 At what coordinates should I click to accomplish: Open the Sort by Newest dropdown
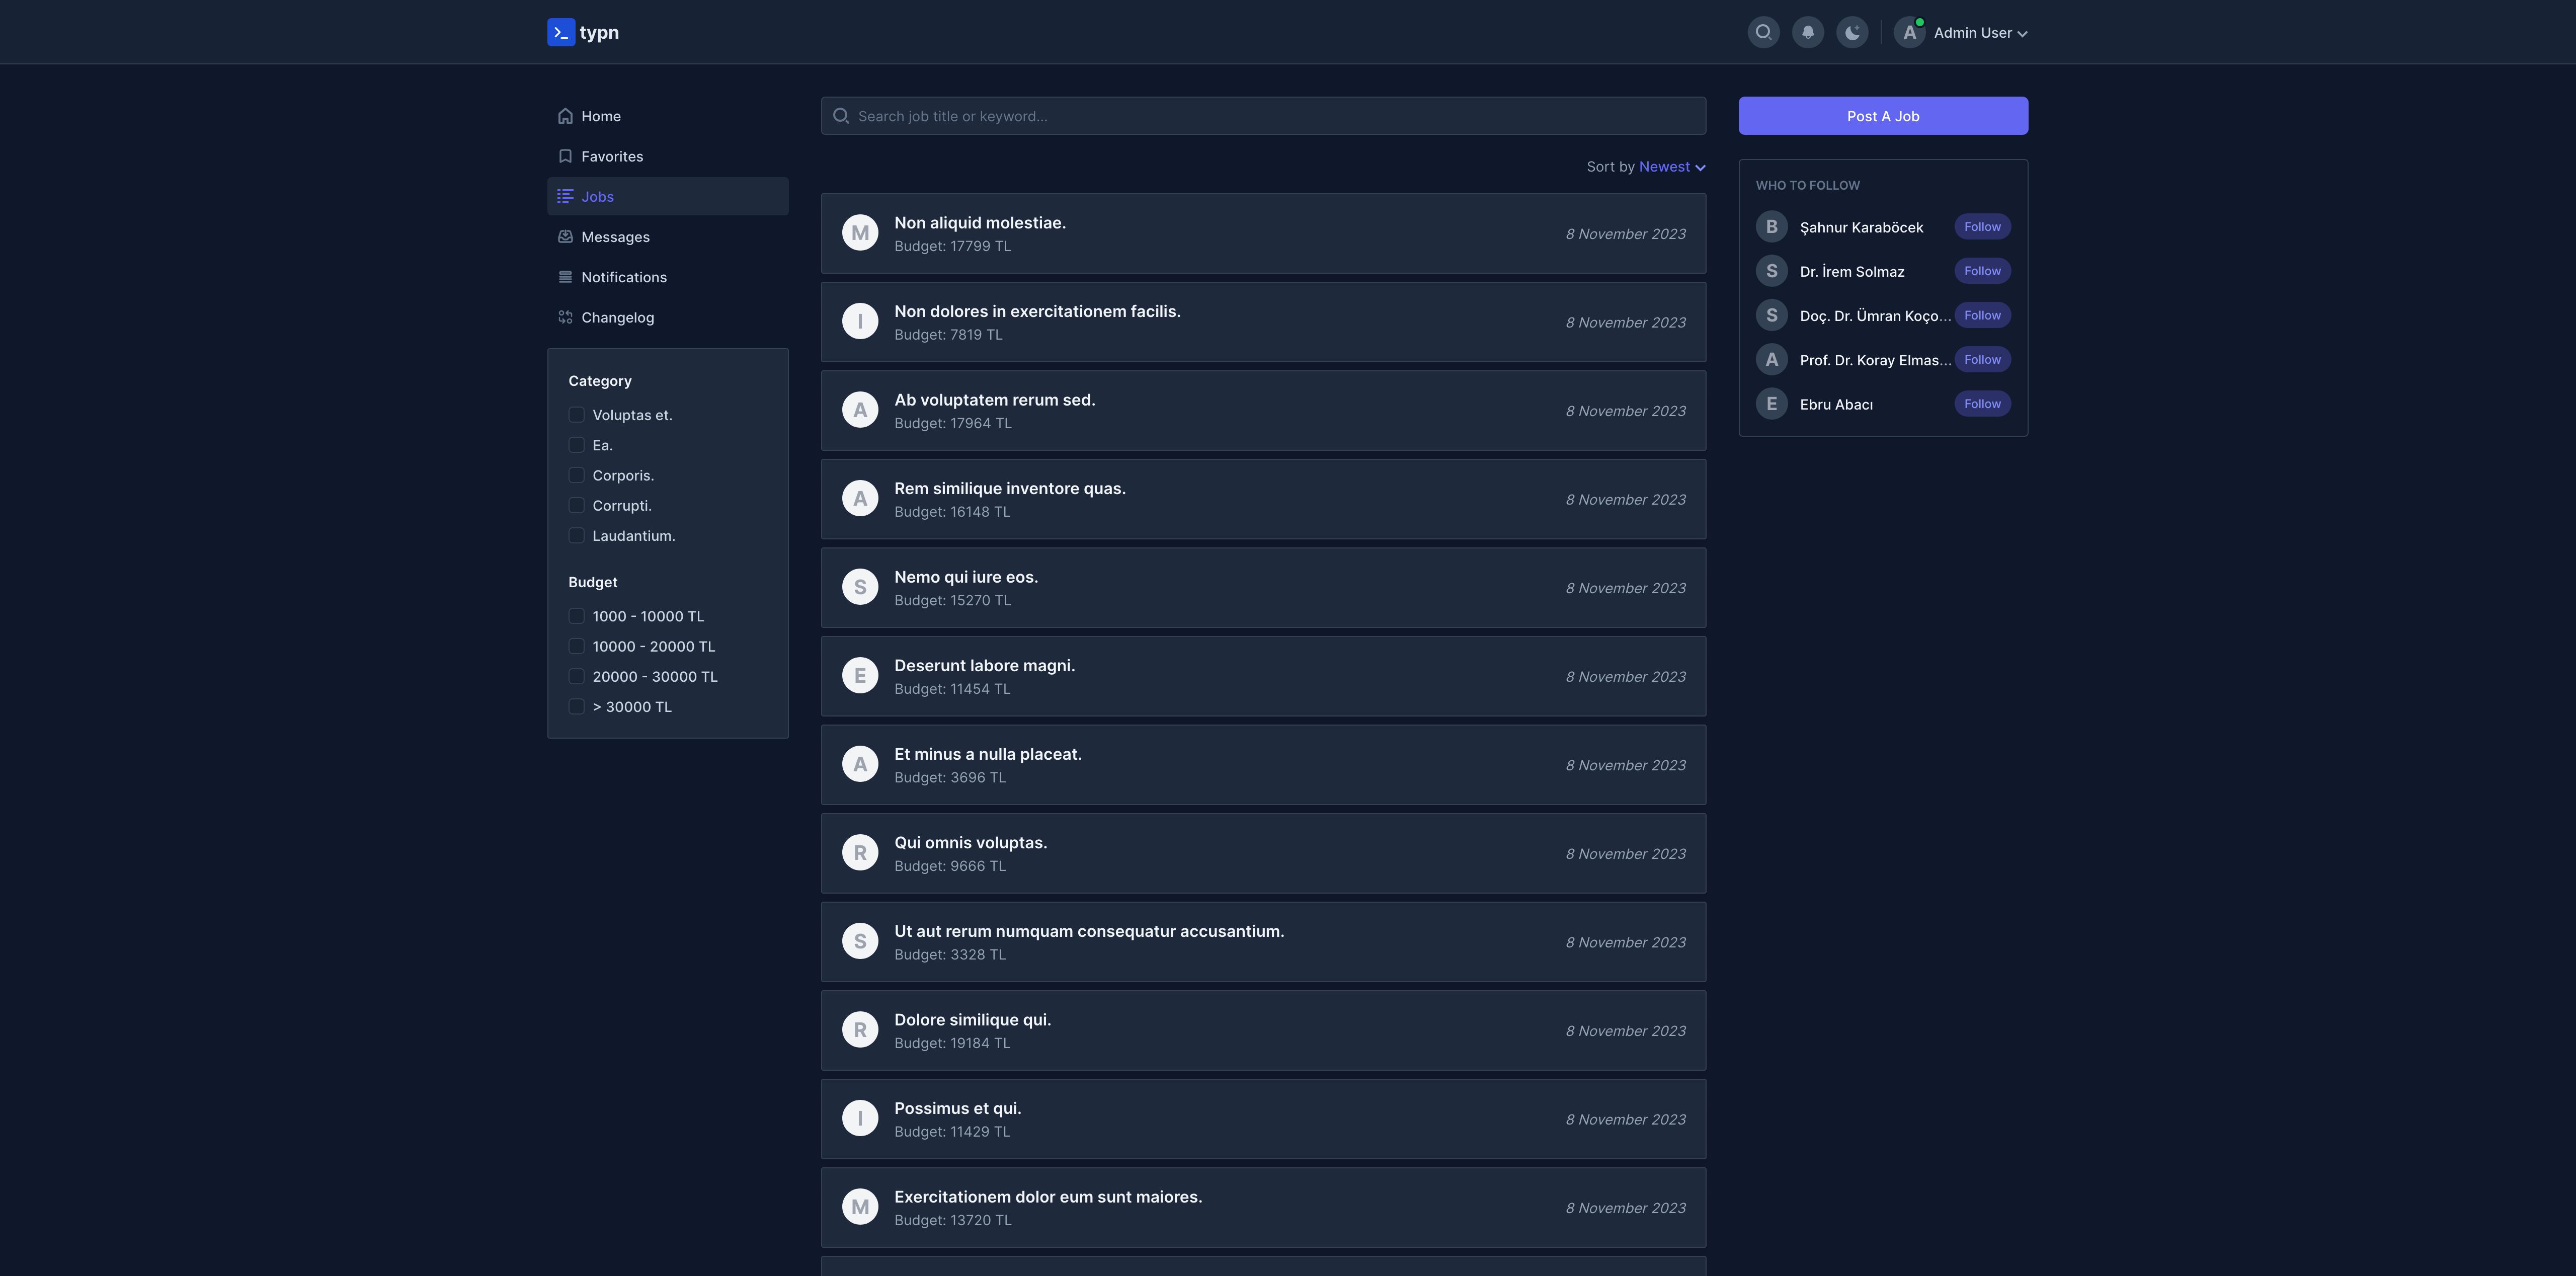point(1671,167)
